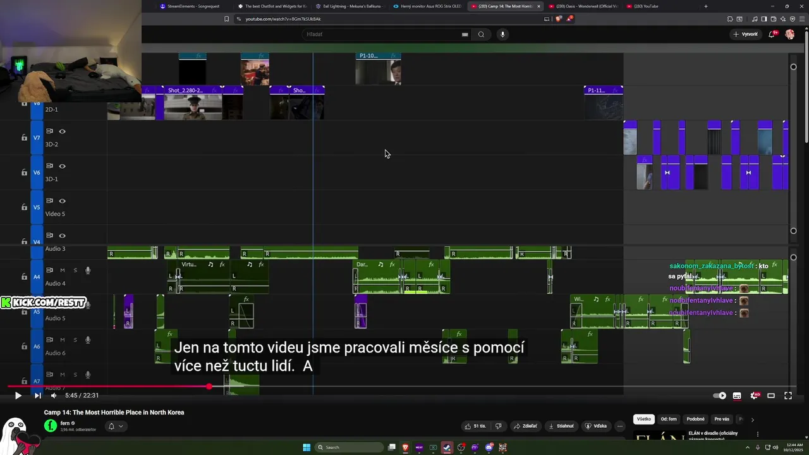The height and width of the screenshot is (455, 809).
Task: Toggle V6 track visibility eye in video
Action: 62,166
